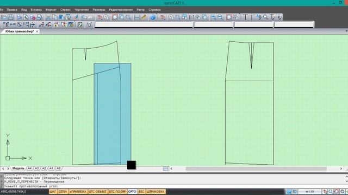The width and height of the screenshot is (348, 195).
Task: Open the Растр menu
Action: pyautogui.click(x=140, y=10)
